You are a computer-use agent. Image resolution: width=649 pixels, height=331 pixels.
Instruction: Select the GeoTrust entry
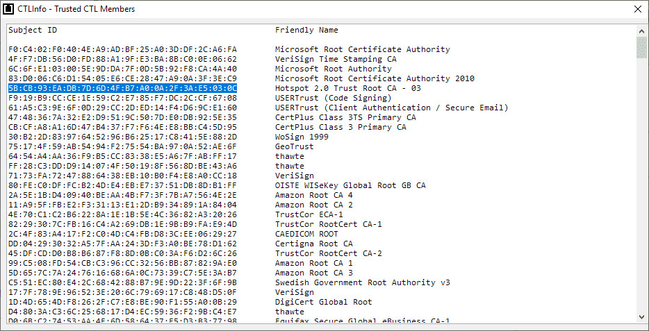tap(295, 146)
